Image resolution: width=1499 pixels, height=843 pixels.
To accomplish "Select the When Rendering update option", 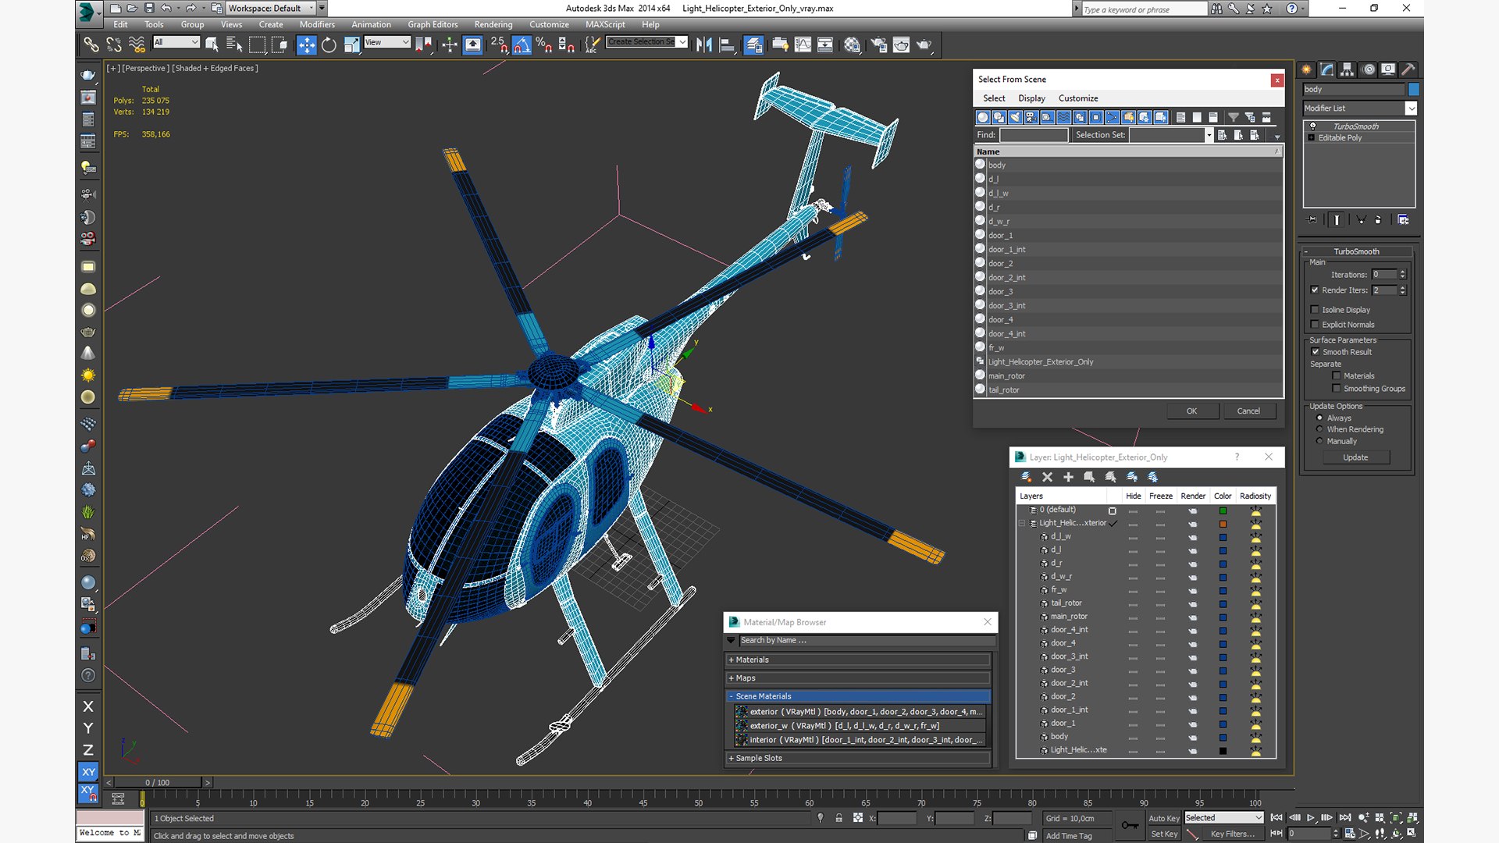I will click(1319, 429).
